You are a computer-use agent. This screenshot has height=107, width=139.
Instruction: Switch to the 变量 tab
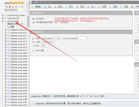point(124,7)
